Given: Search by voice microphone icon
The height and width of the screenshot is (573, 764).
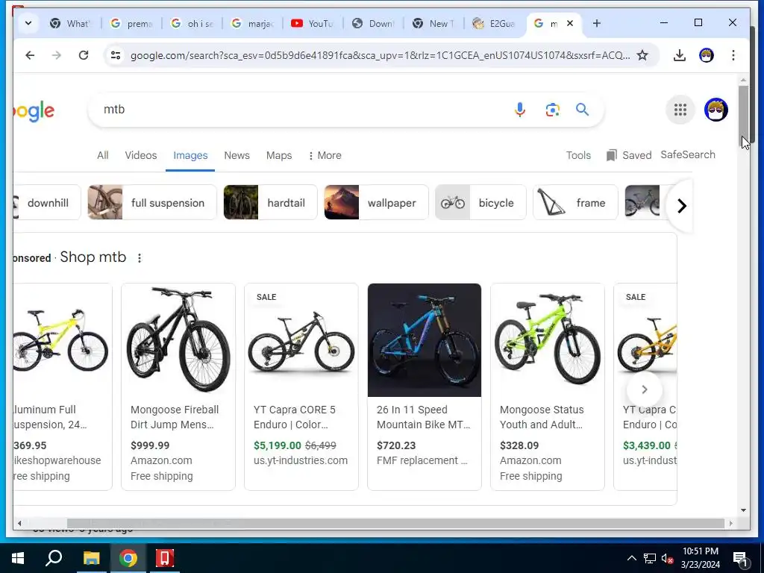Looking at the screenshot, I should pyautogui.click(x=520, y=110).
